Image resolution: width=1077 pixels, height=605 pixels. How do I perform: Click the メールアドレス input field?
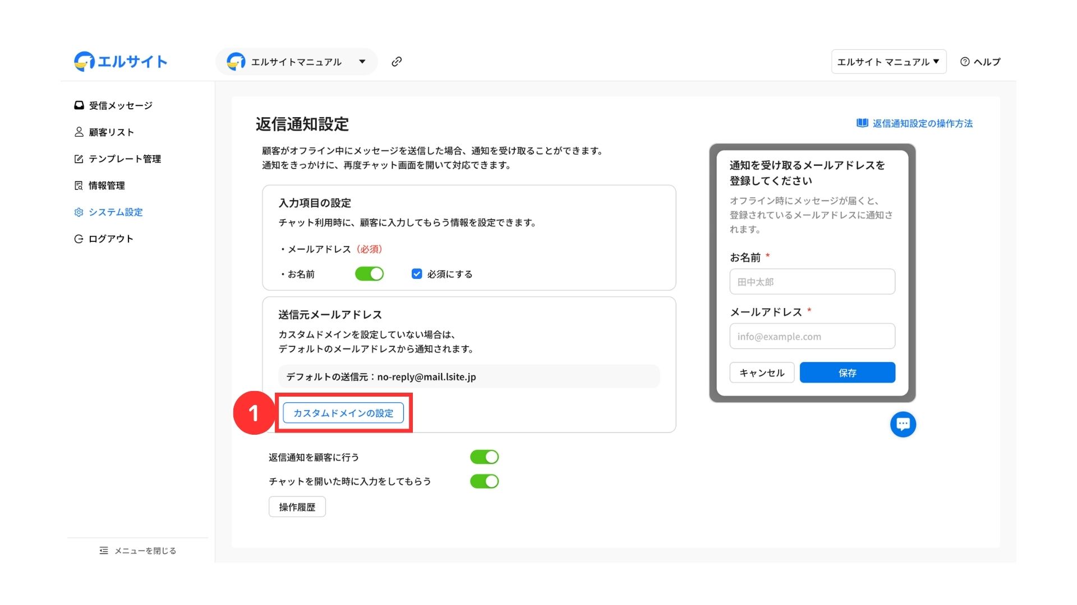[x=812, y=337]
